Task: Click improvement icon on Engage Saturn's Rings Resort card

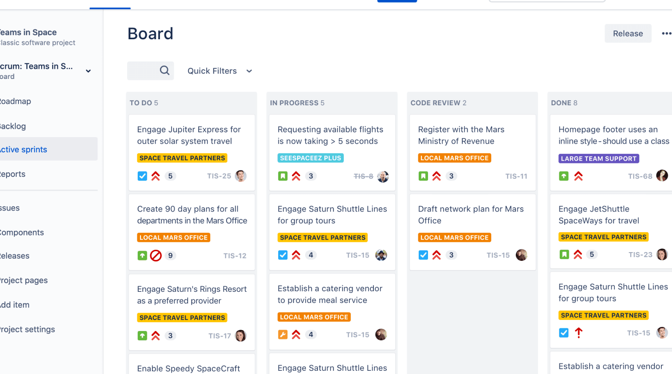Action: [x=142, y=336]
